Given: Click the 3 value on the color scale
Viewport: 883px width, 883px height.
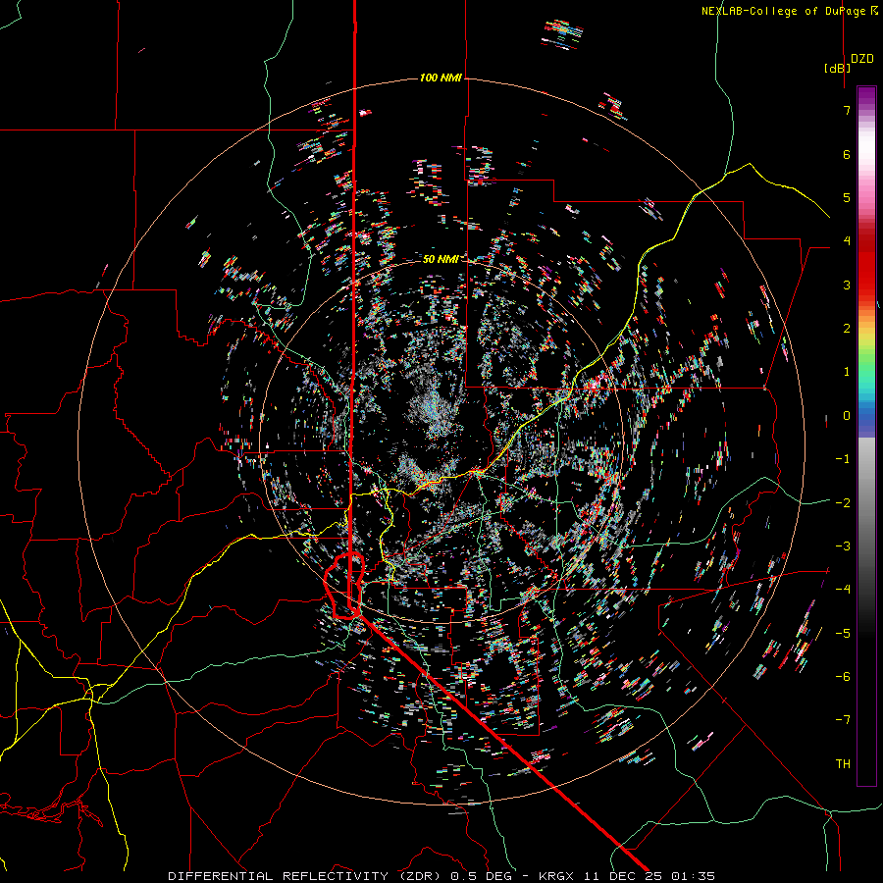Looking at the screenshot, I should point(847,285).
